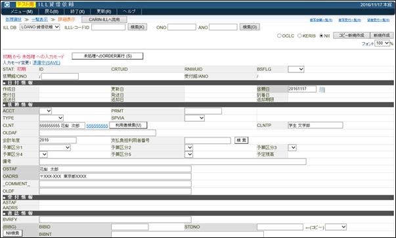396x238 pixels.
Task: Click the BVRFY input field
Action: (x=115, y=220)
